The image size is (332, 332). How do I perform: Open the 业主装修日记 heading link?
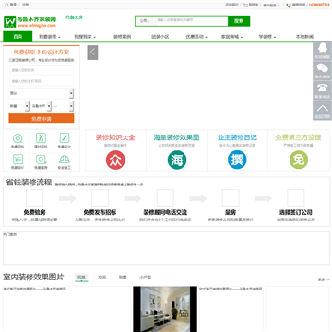tap(237, 137)
